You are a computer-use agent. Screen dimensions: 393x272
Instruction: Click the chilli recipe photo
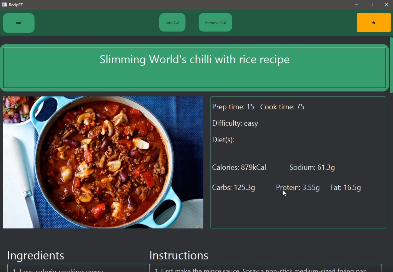103,162
